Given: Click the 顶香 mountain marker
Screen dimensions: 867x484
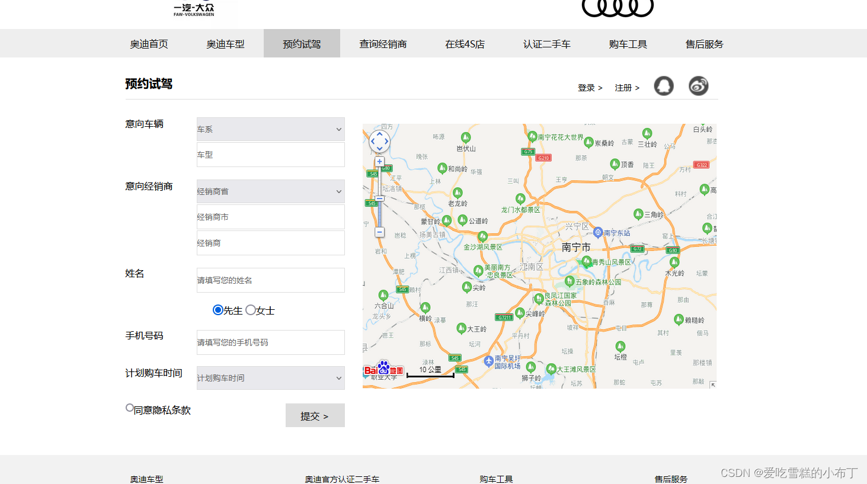Looking at the screenshot, I should (x=615, y=164).
